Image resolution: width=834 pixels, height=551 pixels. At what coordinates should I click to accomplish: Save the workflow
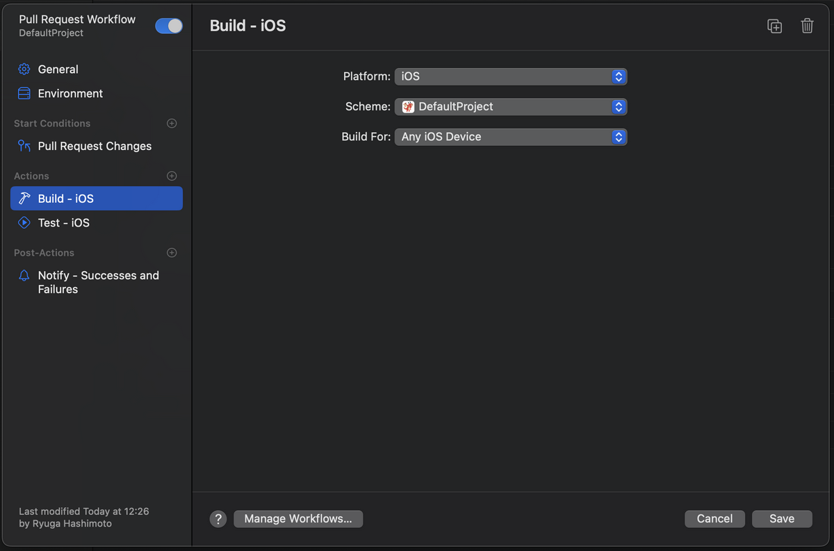click(782, 519)
